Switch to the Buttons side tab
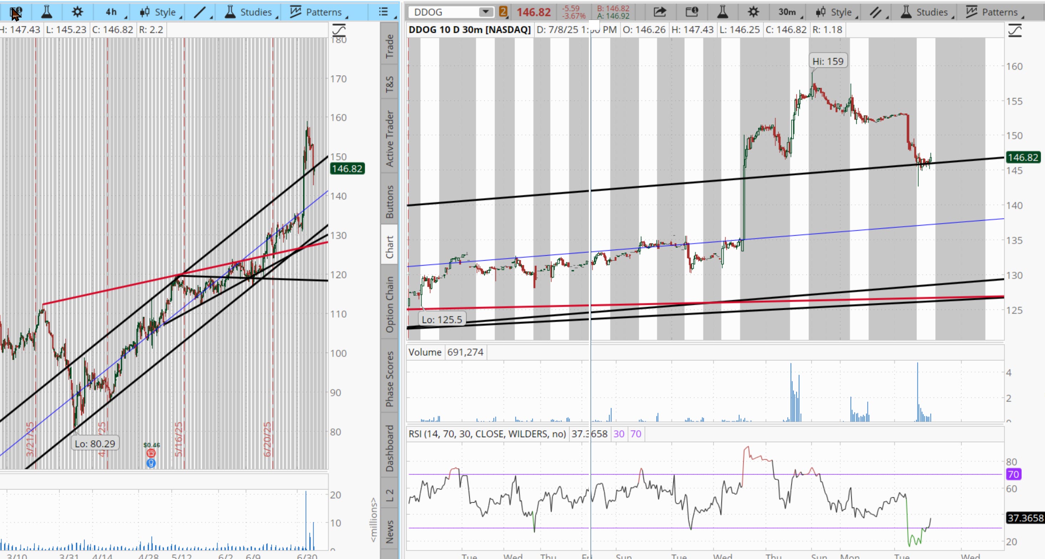 (389, 202)
